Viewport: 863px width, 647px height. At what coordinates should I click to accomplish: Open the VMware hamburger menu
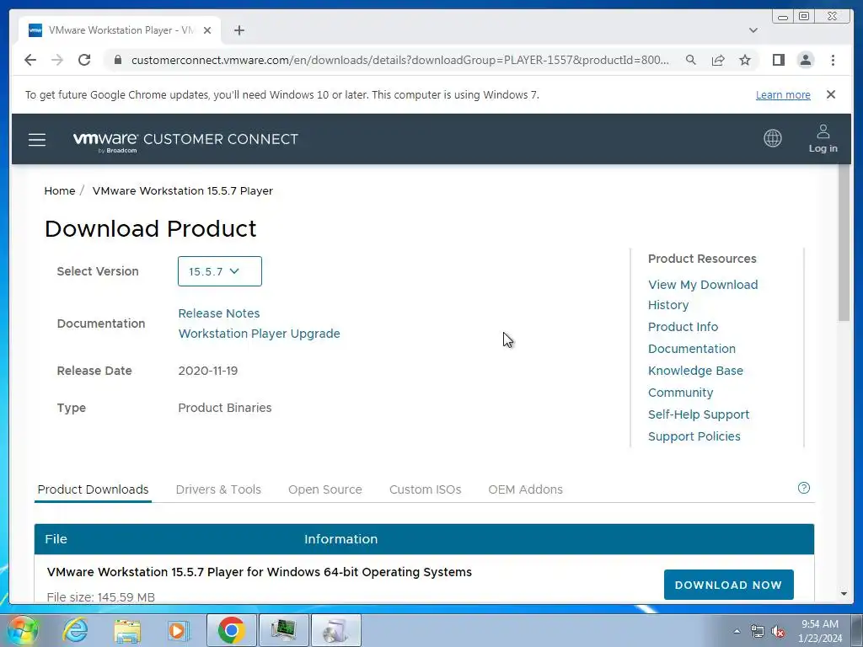pyautogui.click(x=37, y=139)
